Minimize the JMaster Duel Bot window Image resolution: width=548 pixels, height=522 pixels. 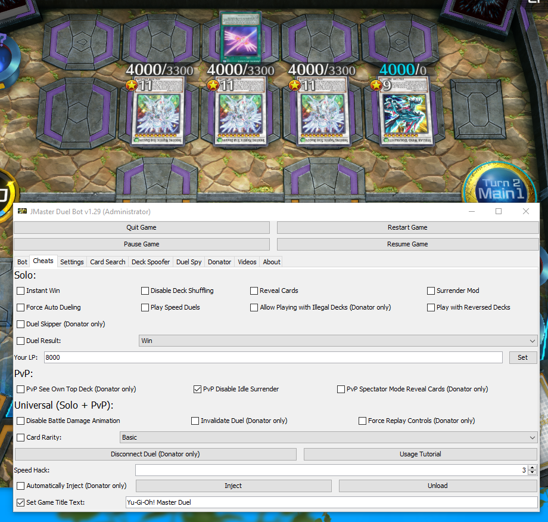tap(472, 211)
